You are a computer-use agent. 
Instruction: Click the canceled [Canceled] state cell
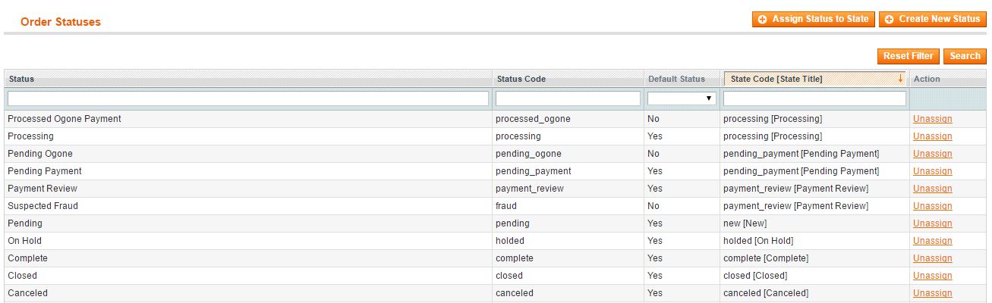pyautogui.click(x=814, y=293)
